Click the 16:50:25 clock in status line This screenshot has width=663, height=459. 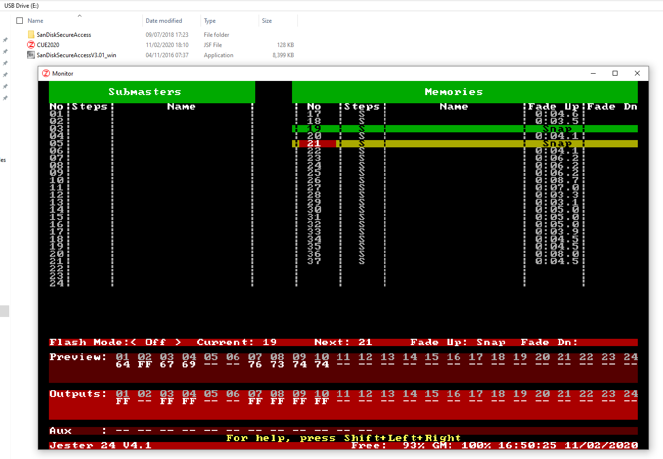(527, 445)
